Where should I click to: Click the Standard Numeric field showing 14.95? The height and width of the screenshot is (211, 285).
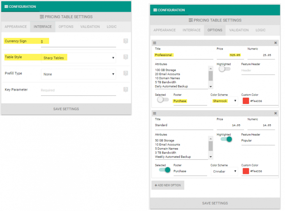[261, 126]
